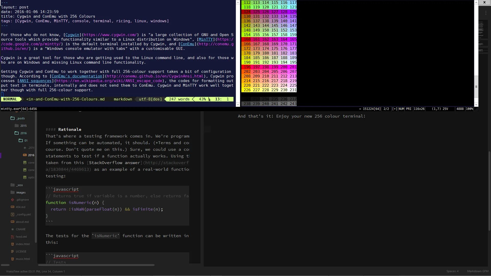The image size is (491, 276).
Task: Click 116x26 console size in status bar
Action: click(419, 109)
